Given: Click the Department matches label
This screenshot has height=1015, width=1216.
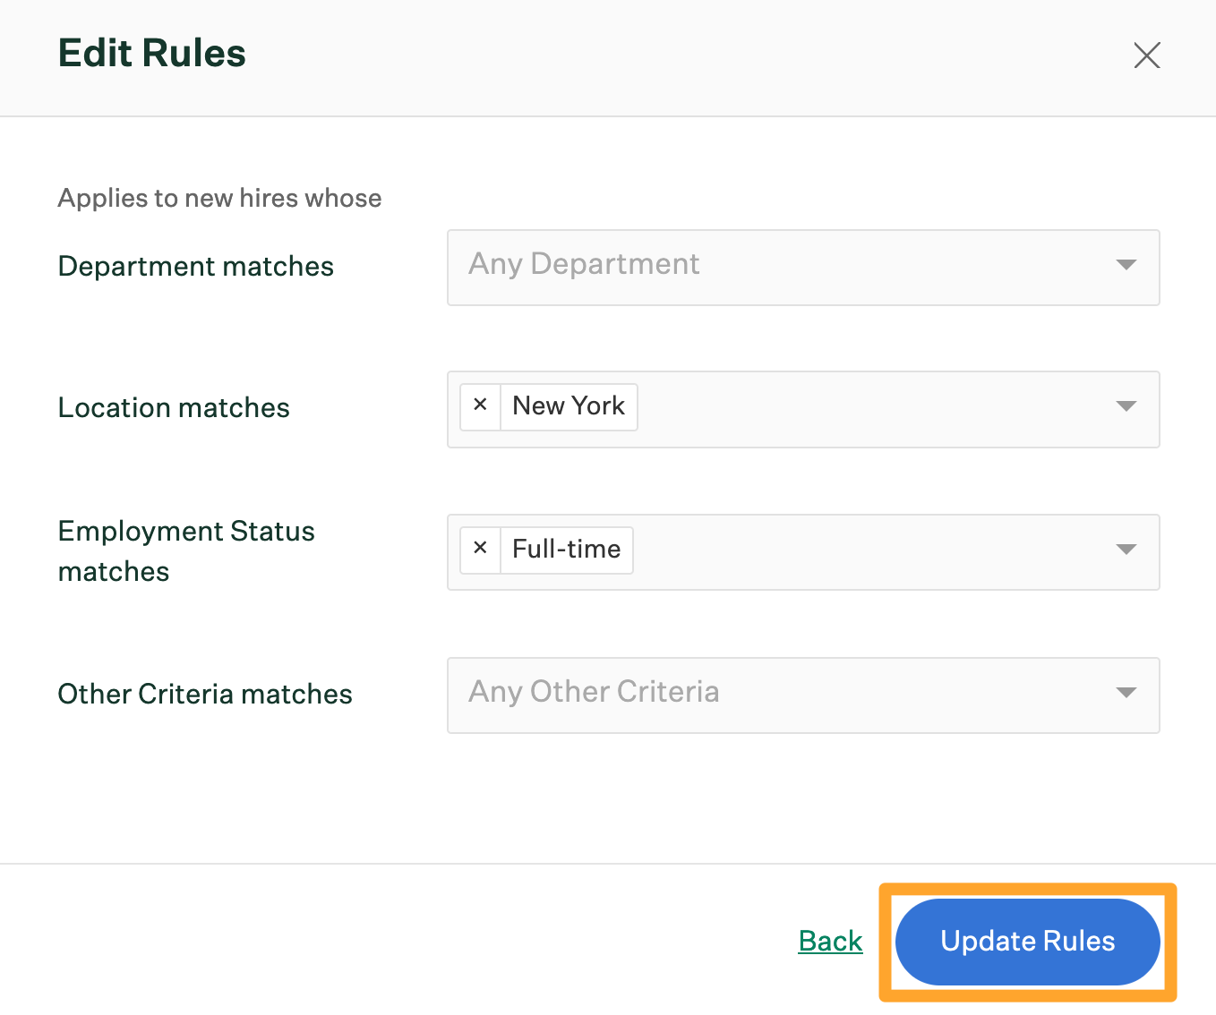Looking at the screenshot, I should click(196, 267).
